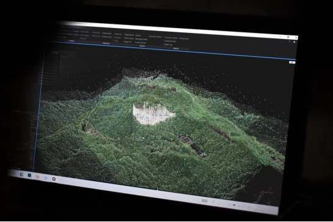The width and height of the screenshot is (333, 222).
Task: Export Registration from the Export group
Action: click(129, 35)
